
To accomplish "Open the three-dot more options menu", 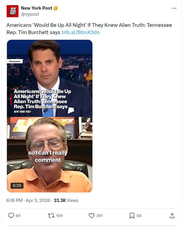I will pyautogui.click(x=174, y=8).
